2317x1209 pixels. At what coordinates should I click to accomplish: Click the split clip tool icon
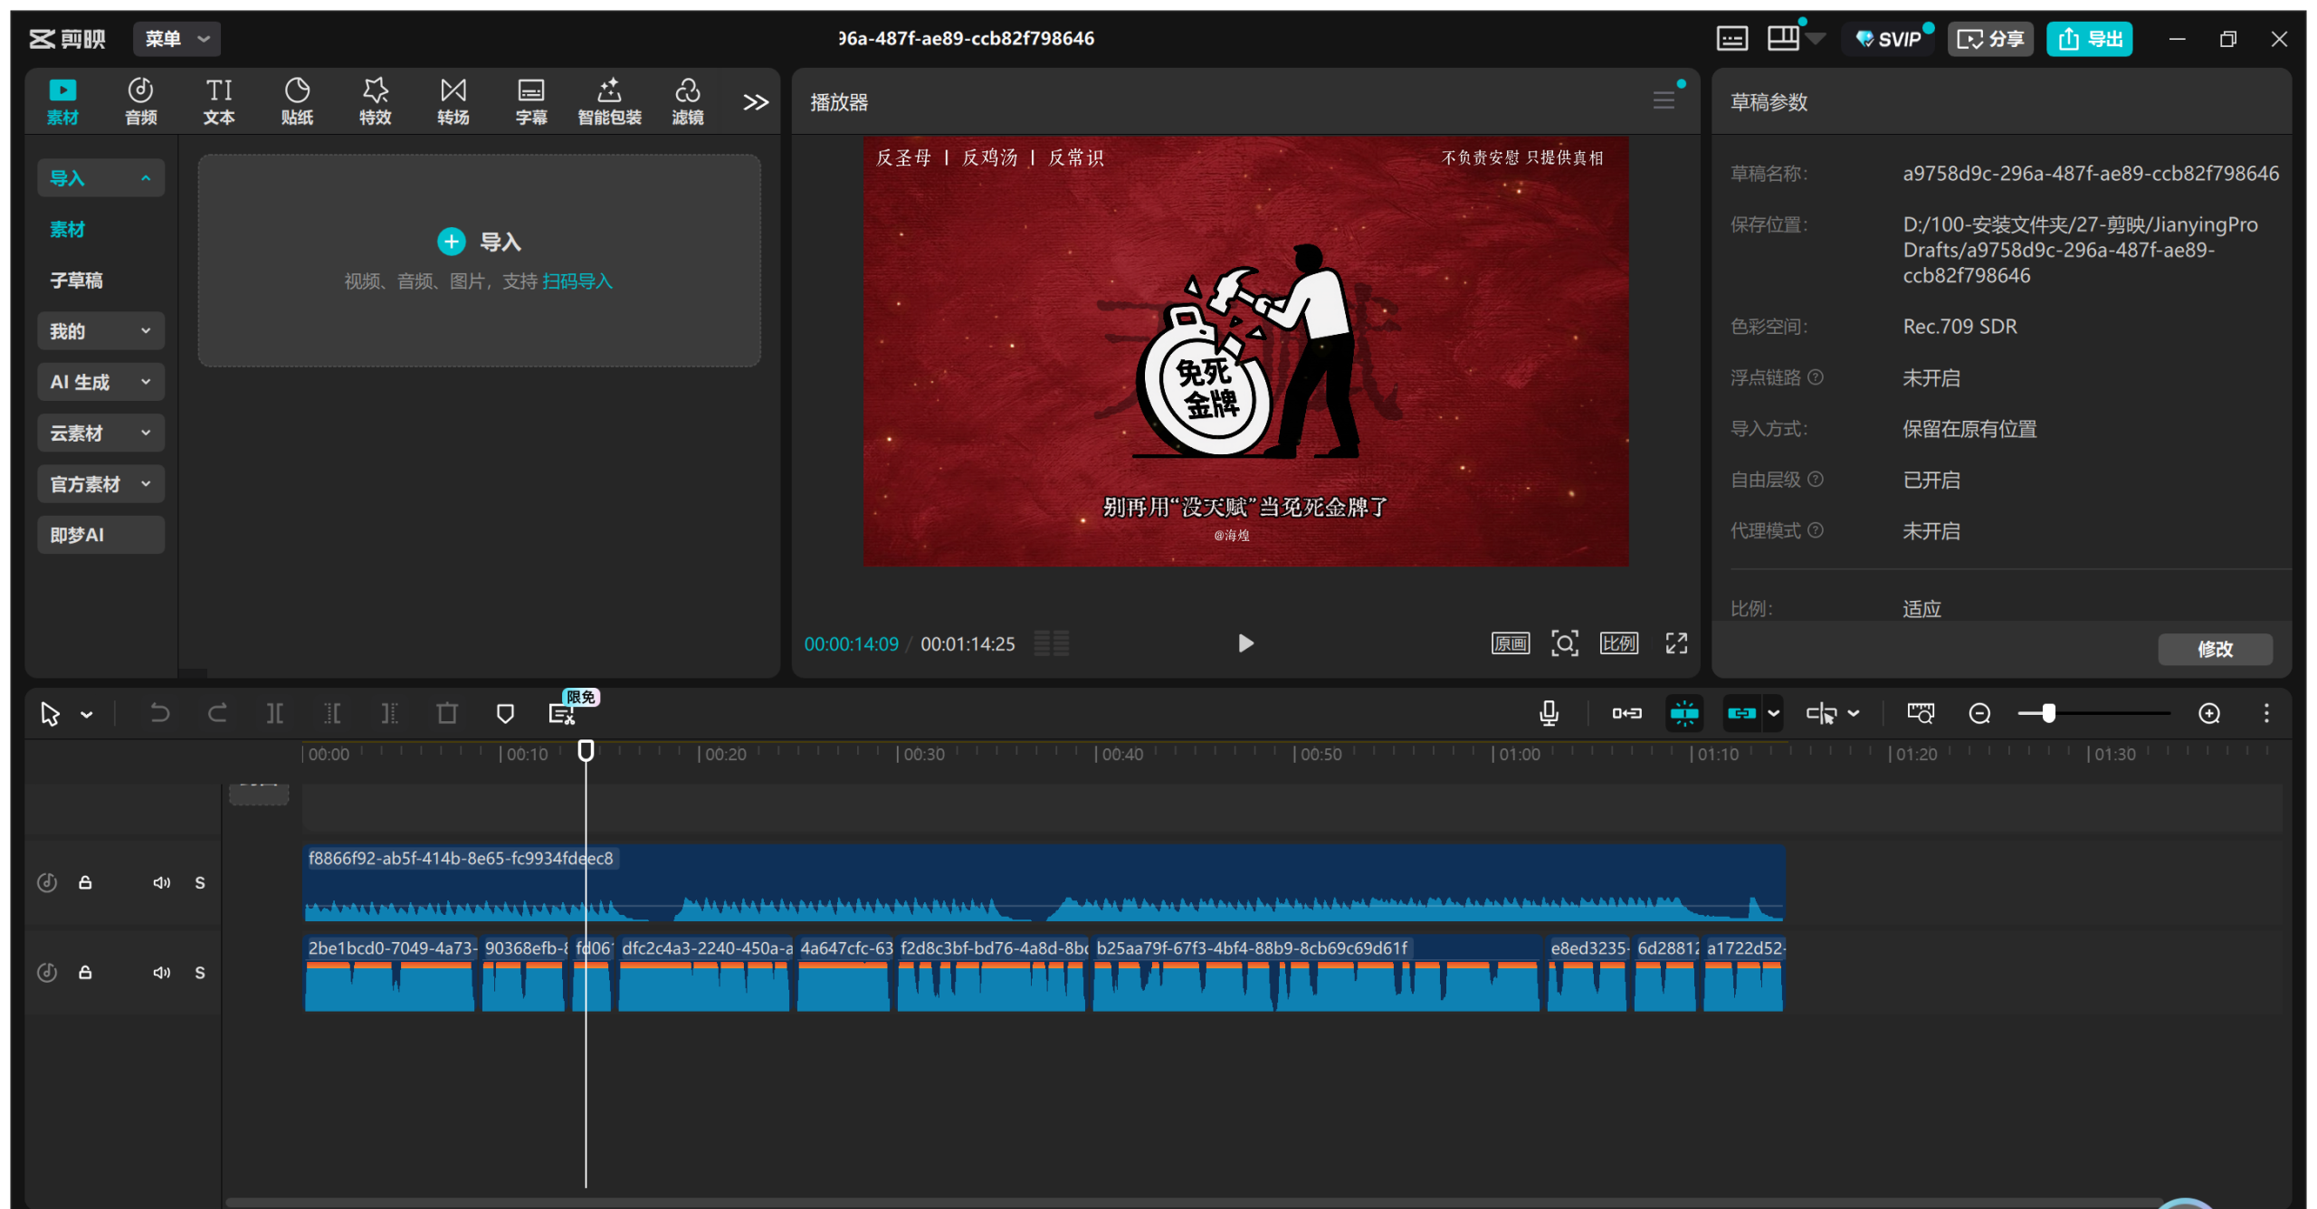(x=274, y=713)
